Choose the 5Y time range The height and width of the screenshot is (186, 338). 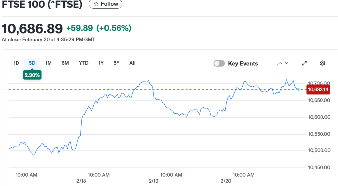click(116, 63)
